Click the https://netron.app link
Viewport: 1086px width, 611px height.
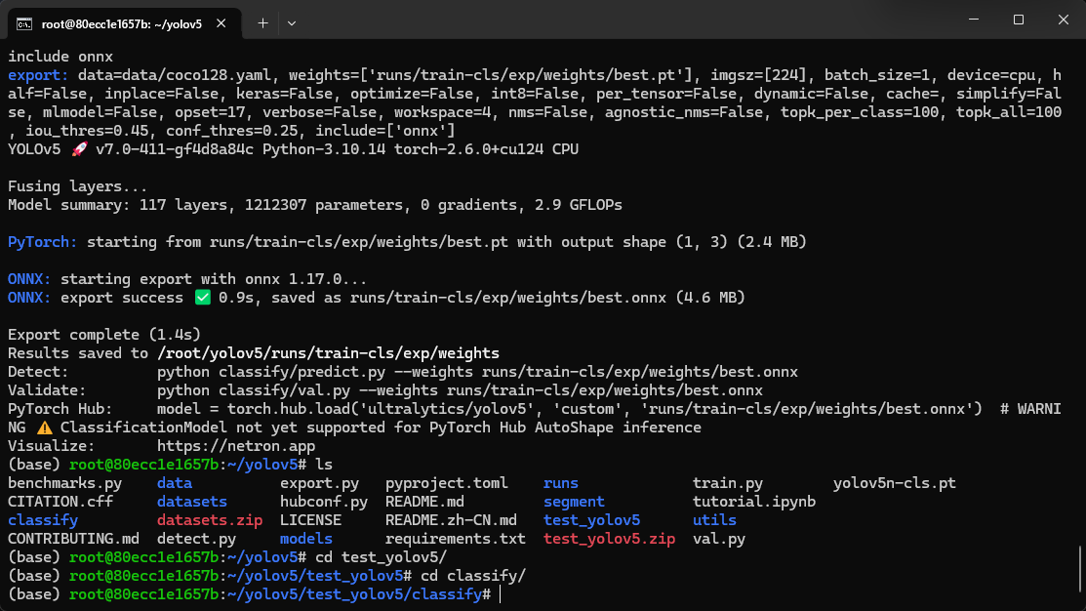pos(236,446)
